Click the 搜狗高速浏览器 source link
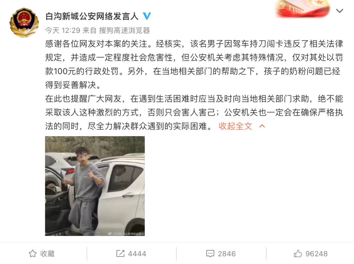Viewport: 354px width, 264px height. [x=125, y=30]
